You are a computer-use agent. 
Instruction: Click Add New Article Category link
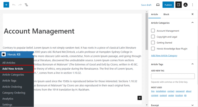[x=164, y=55]
